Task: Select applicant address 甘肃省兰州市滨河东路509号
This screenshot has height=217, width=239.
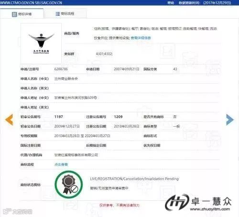Action: (x=76, y=98)
